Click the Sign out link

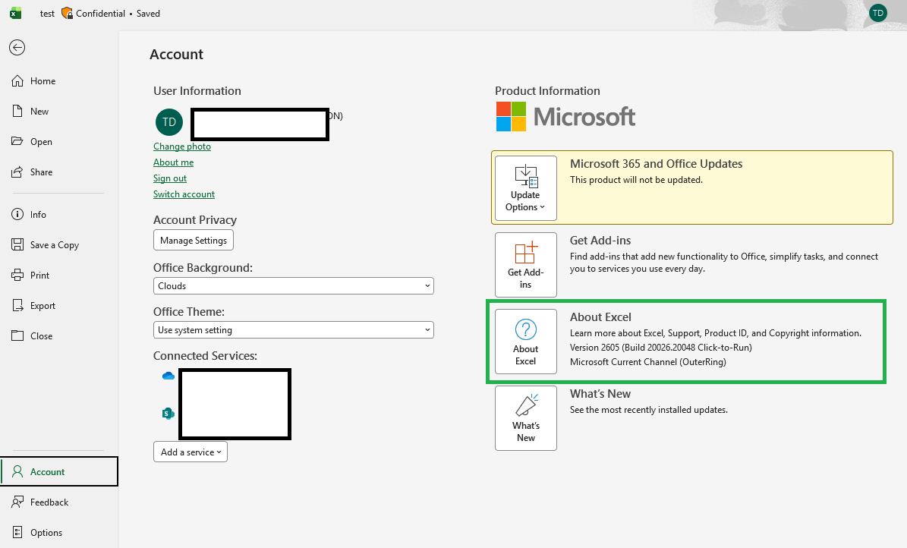[x=170, y=178]
